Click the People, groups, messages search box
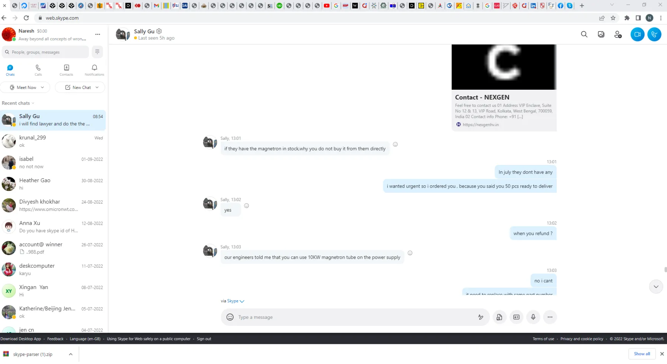This screenshot has width=667, height=364. 45,52
